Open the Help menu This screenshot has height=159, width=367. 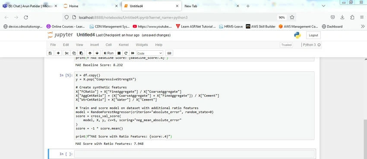[159, 45]
